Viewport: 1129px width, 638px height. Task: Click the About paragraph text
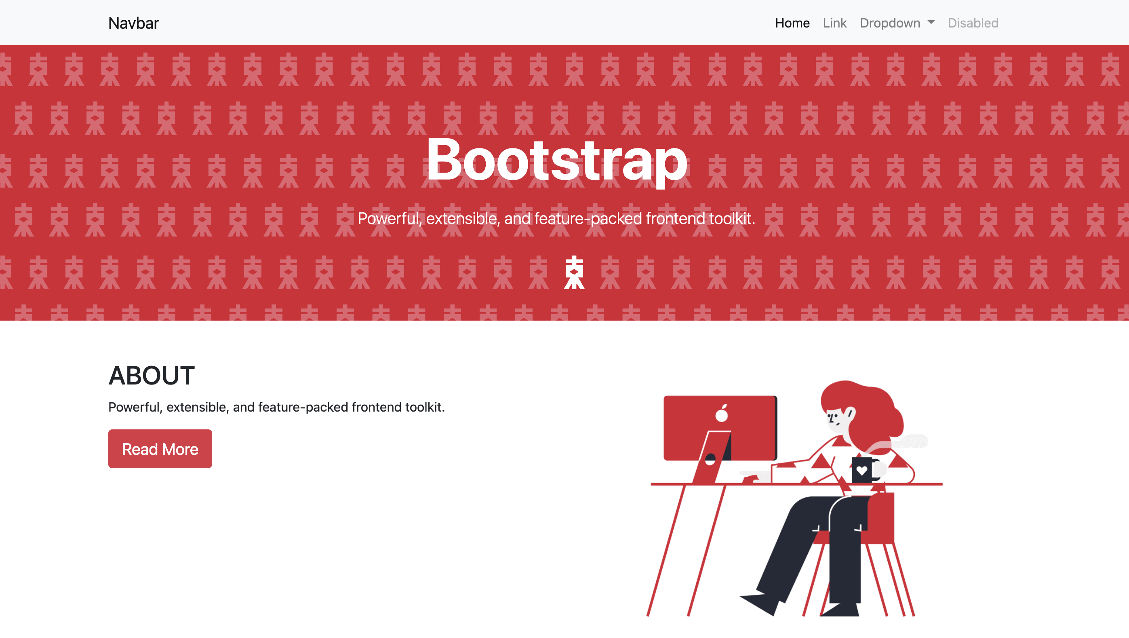click(276, 407)
